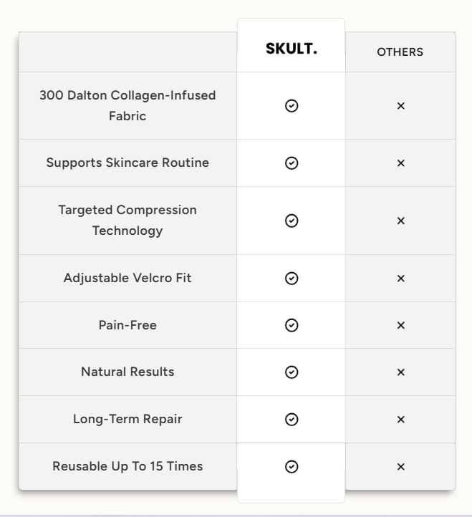Image resolution: width=472 pixels, height=517 pixels.
Task: Select Reusable Up To 15 Times label
Action: (127, 466)
